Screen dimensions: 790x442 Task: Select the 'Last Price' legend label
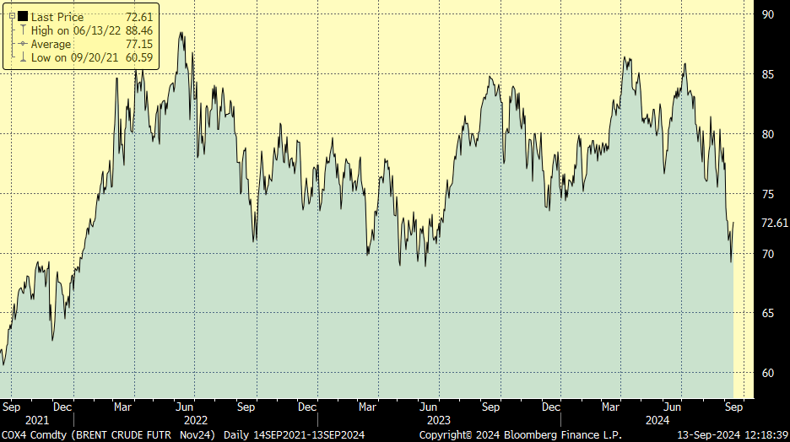tap(58, 17)
